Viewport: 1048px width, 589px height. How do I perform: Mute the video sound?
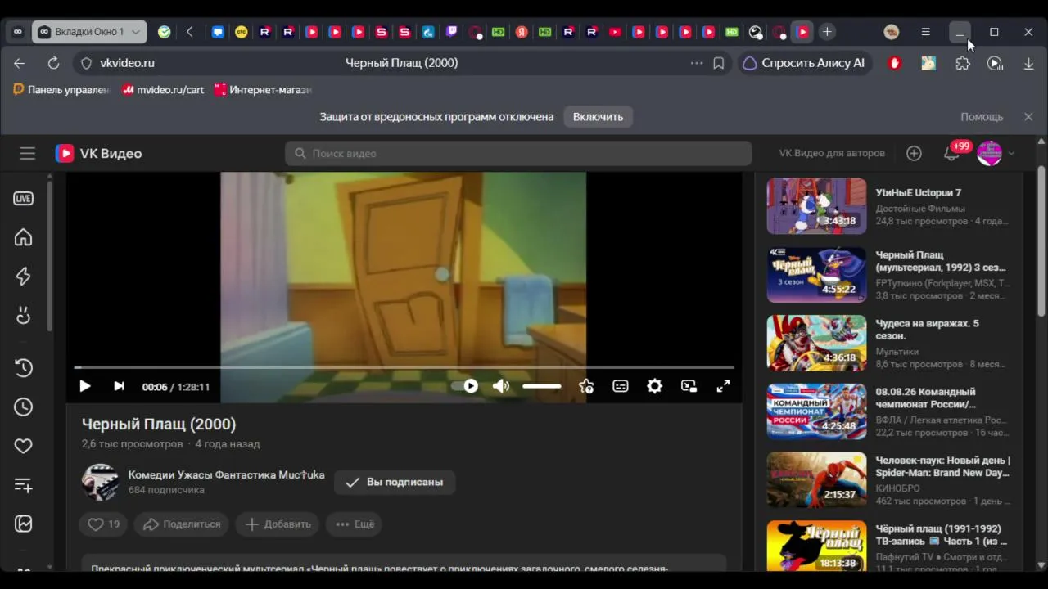501,386
